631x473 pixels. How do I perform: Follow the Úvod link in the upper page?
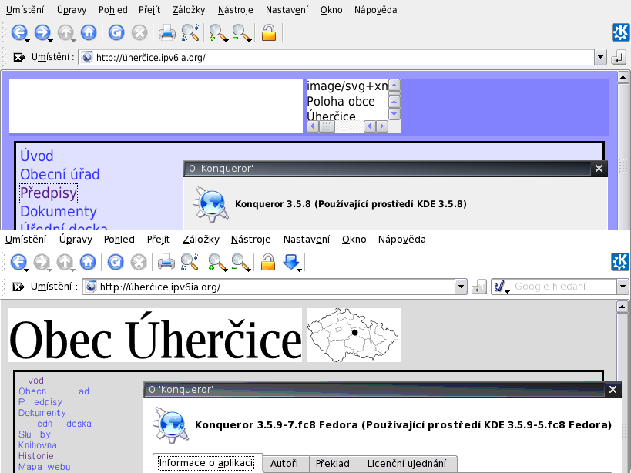point(37,156)
